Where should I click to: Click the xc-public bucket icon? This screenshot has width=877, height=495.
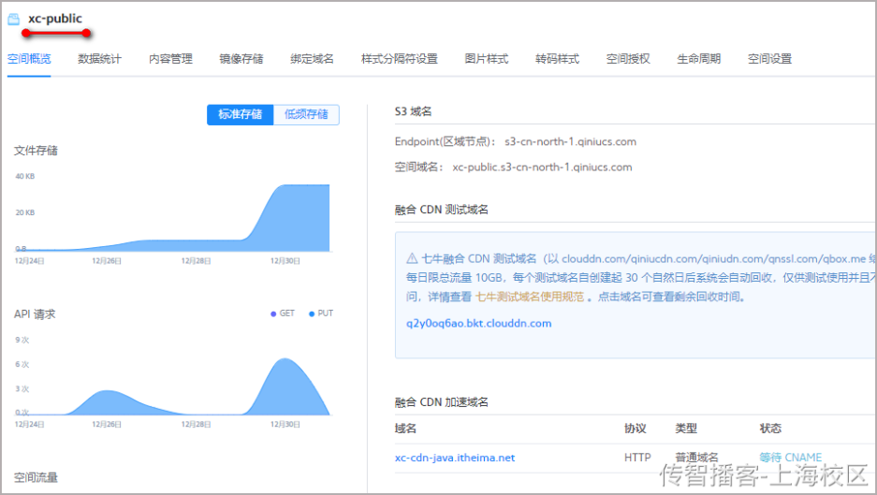pyautogui.click(x=14, y=20)
